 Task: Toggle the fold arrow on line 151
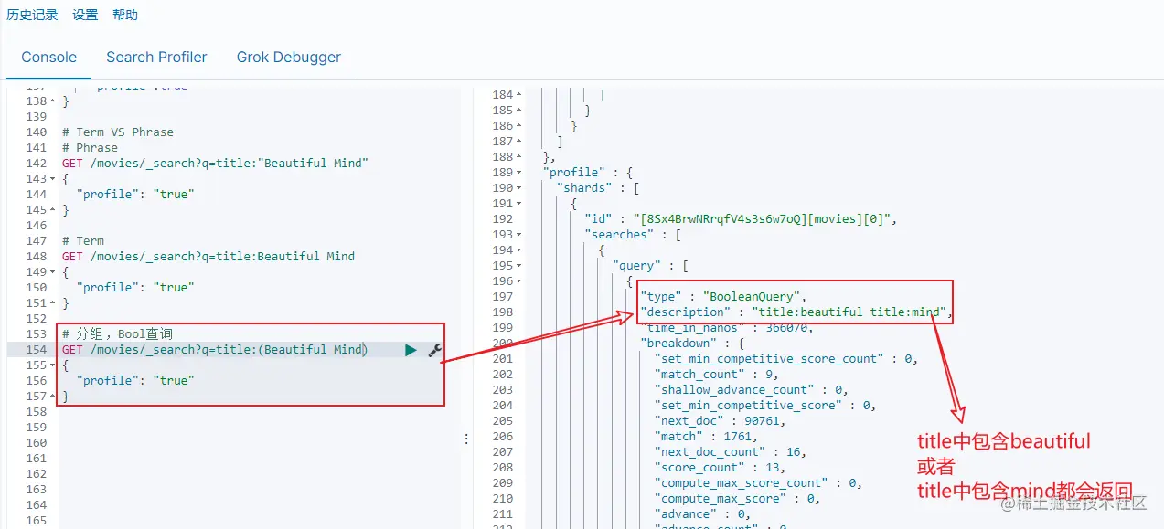click(52, 303)
